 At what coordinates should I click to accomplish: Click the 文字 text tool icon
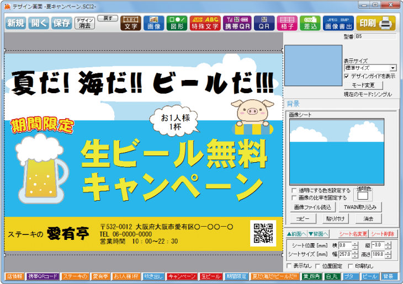tap(131, 23)
